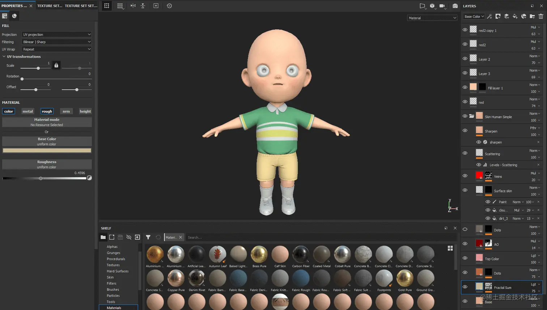Click the frame-to-view icon in viewport toolbar
This screenshot has height=310, width=547.
click(x=156, y=6)
